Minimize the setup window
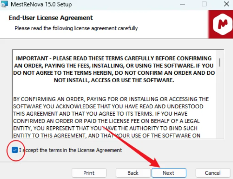 182,4
